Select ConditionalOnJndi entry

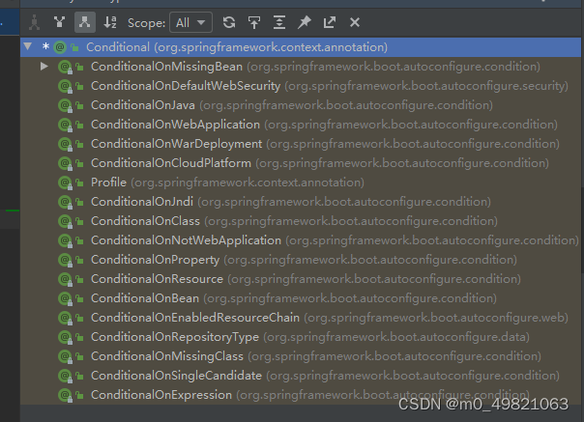(301, 202)
